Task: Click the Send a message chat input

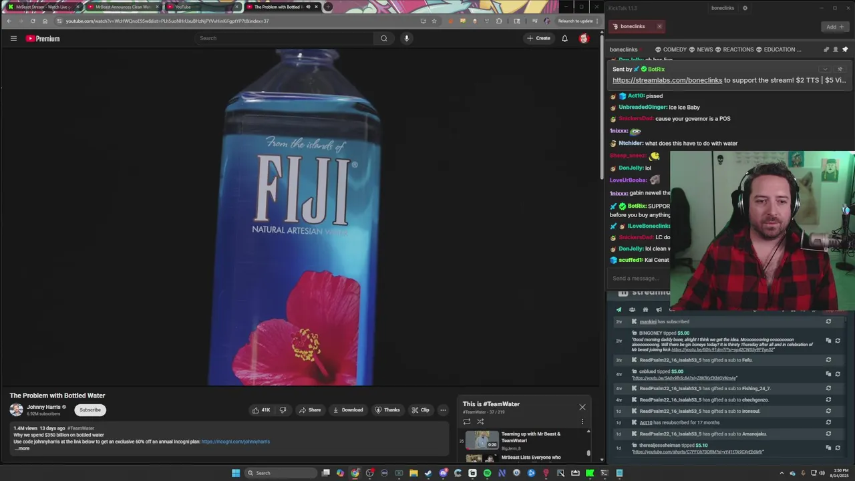Action: [x=638, y=279]
